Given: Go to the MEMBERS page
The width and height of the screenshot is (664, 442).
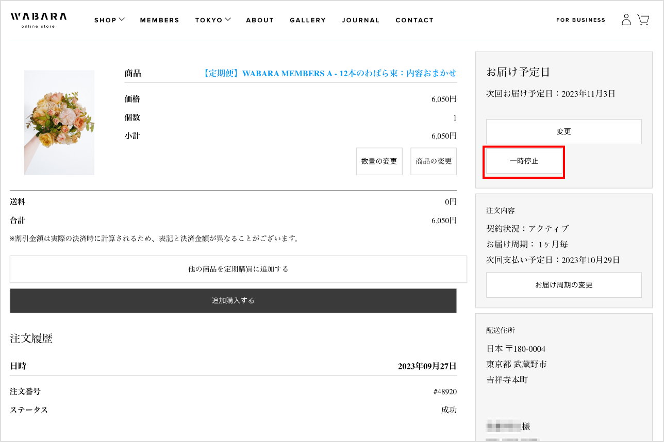Looking at the screenshot, I should click(159, 20).
